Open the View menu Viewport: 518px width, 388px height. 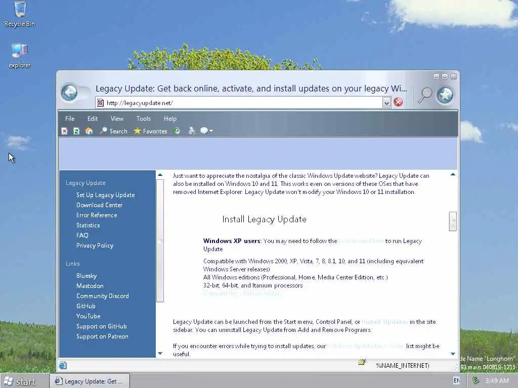(x=117, y=118)
